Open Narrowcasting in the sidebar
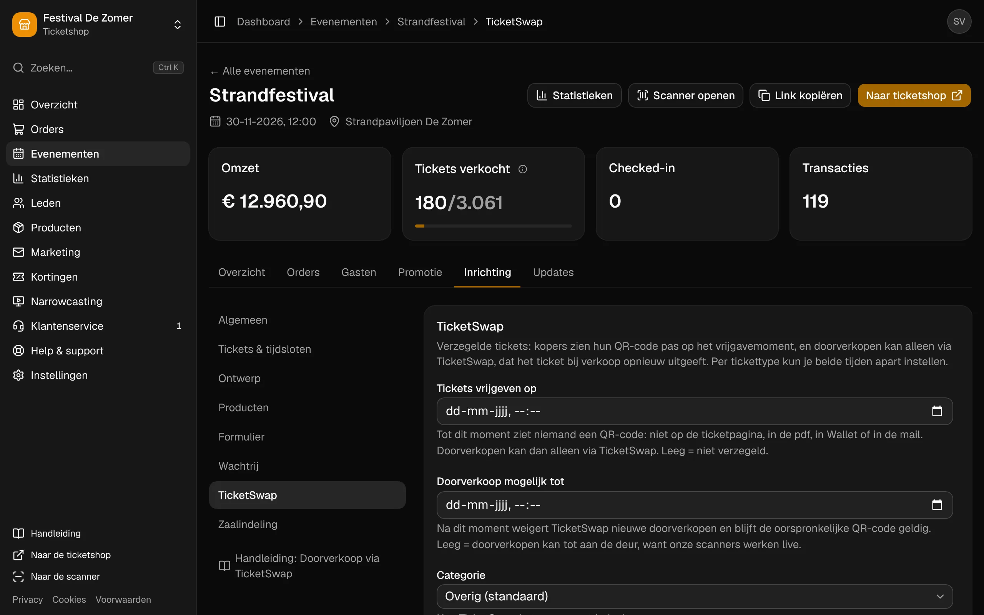The width and height of the screenshot is (984, 615). point(98,301)
